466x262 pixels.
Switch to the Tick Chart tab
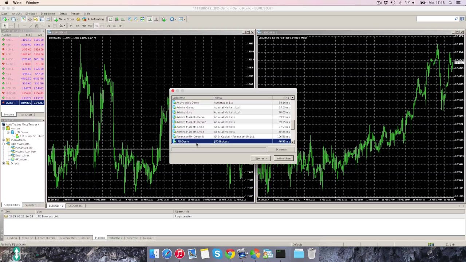[x=25, y=115]
